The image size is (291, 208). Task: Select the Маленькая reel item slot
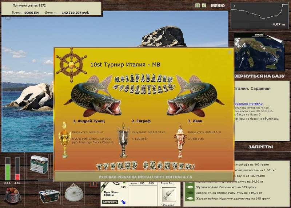[168, 194]
